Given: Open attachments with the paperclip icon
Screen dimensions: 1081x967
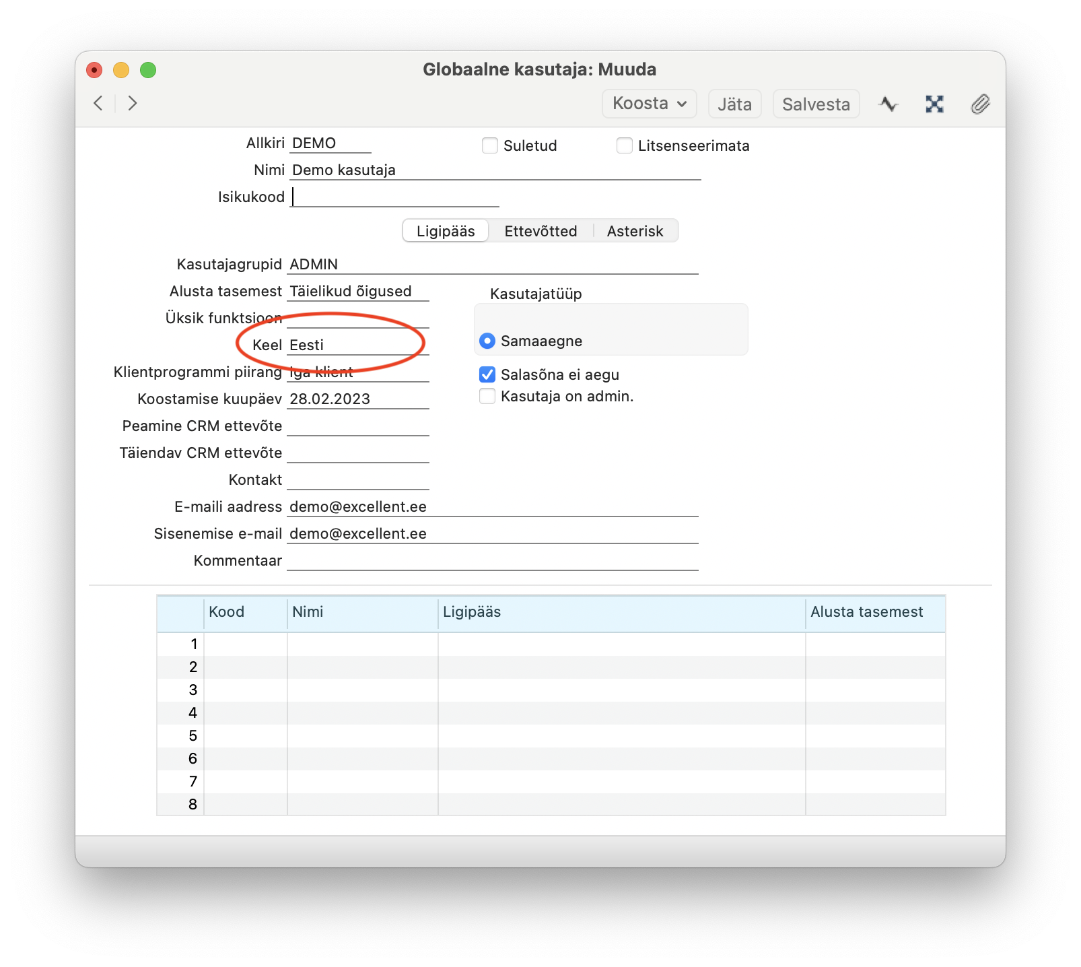Looking at the screenshot, I should (x=980, y=104).
